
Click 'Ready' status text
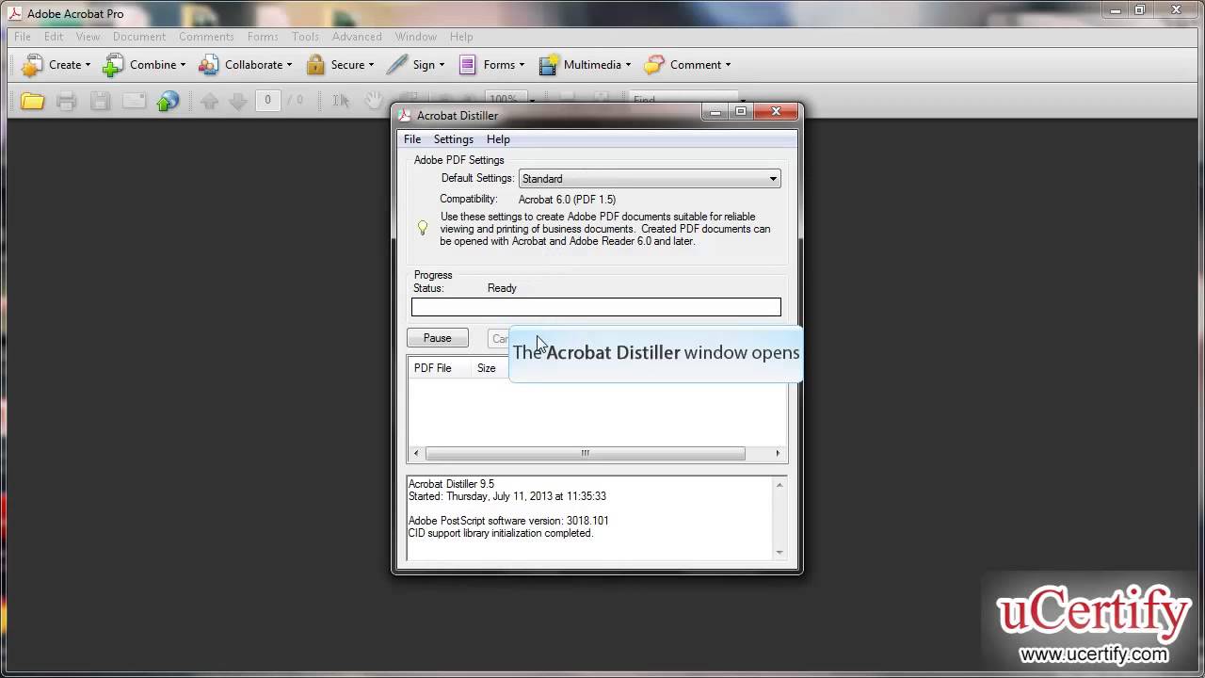(x=502, y=288)
